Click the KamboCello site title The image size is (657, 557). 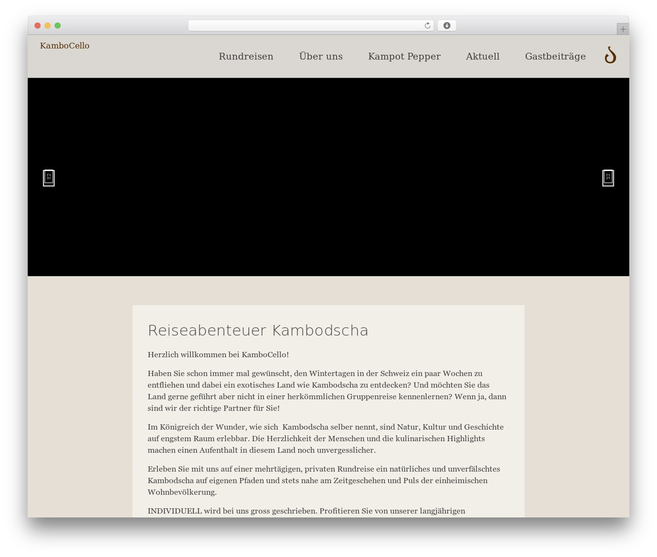(65, 46)
